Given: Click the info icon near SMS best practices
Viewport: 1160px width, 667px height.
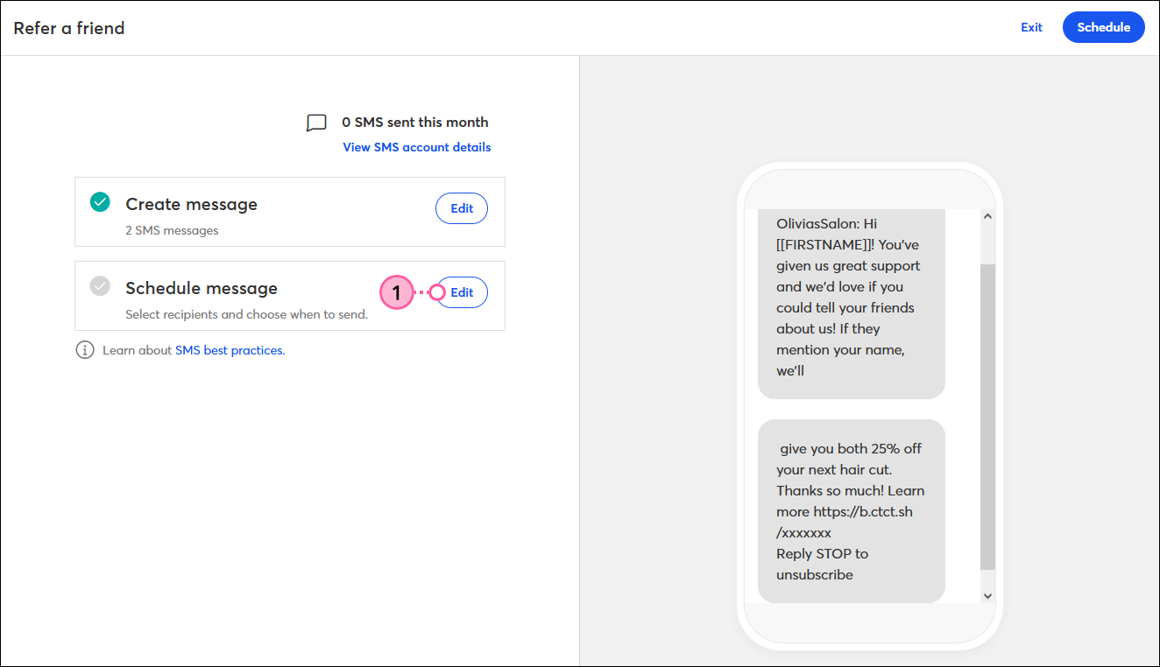Looking at the screenshot, I should click(x=85, y=350).
